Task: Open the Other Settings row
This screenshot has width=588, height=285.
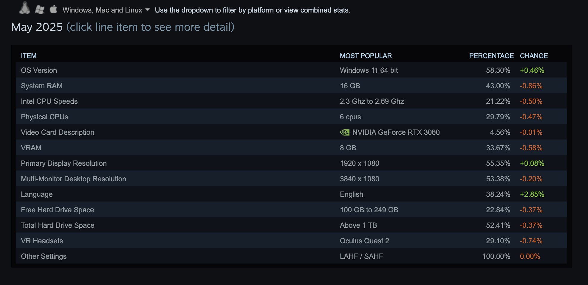Action: point(292,256)
